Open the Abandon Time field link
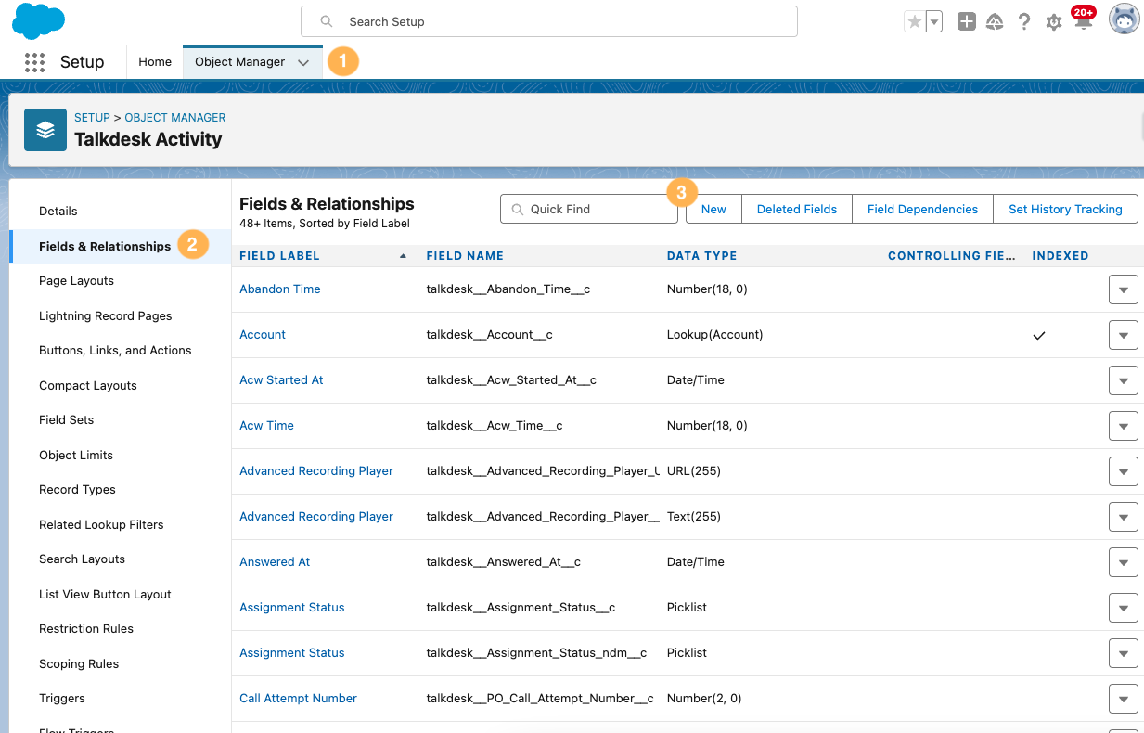 [x=280, y=289]
